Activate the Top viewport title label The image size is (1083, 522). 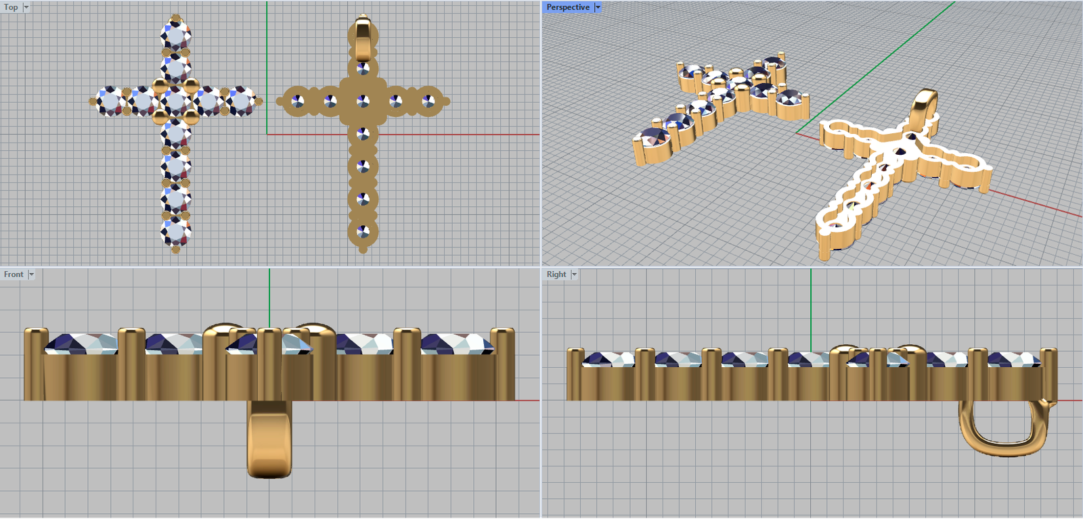[x=11, y=7]
